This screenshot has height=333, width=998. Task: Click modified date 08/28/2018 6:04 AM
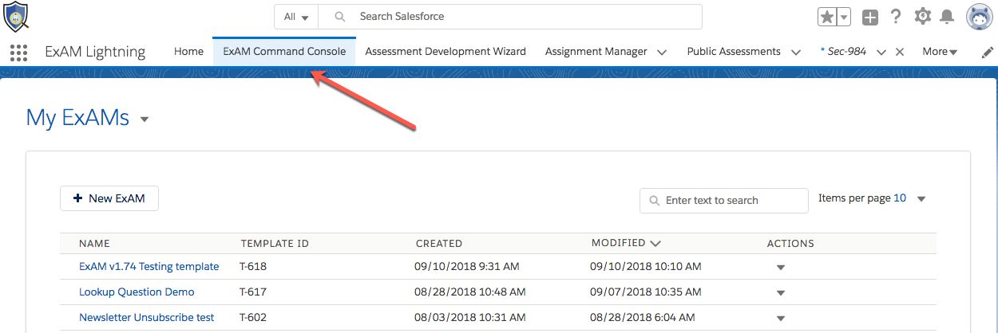click(x=643, y=318)
